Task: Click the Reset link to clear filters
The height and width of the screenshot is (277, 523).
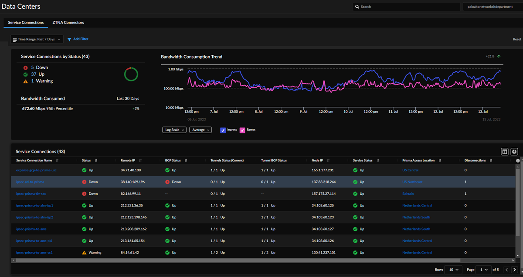Action: pyautogui.click(x=516, y=39)
